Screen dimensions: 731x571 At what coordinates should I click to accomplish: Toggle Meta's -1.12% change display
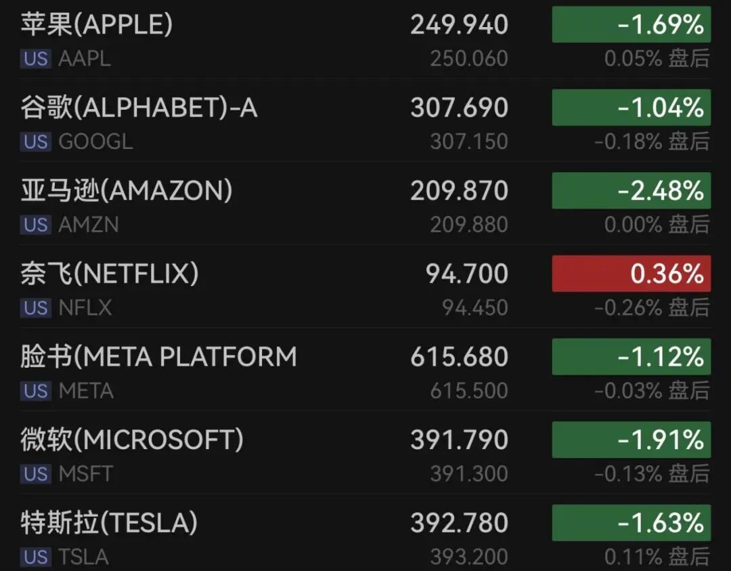pyautogui.click(x=631, y=357)
